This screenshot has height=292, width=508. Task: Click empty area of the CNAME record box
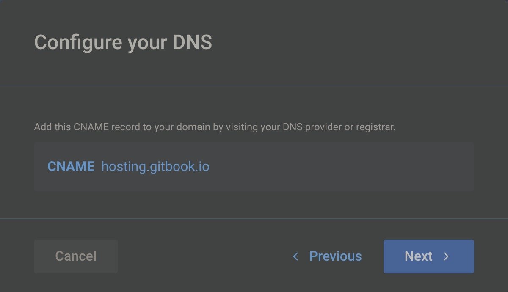[339, 167]
